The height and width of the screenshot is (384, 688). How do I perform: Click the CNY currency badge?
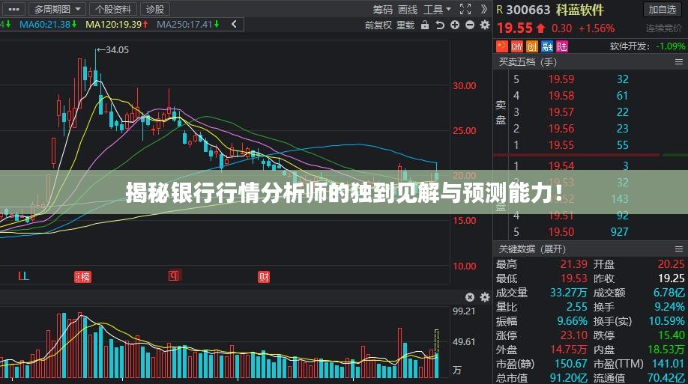(x=517, y=46)
